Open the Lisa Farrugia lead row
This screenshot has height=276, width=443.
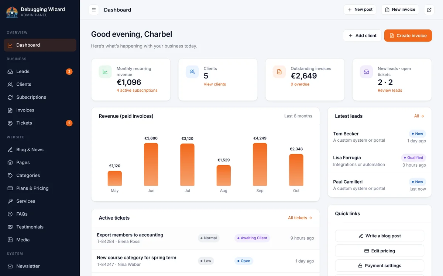pyautogui.click(x=380, y=161)
